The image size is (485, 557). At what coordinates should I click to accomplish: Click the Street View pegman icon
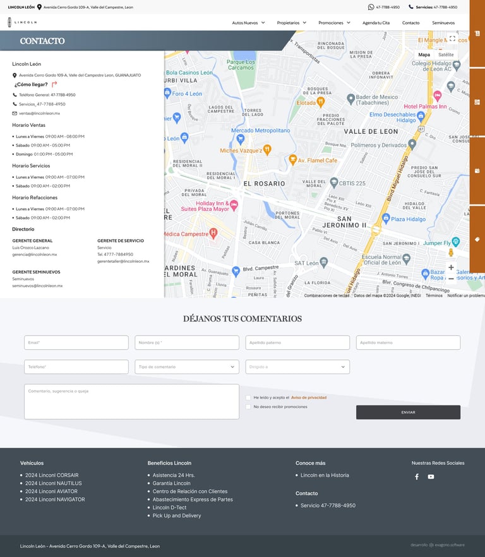click(x=451, y=252)
